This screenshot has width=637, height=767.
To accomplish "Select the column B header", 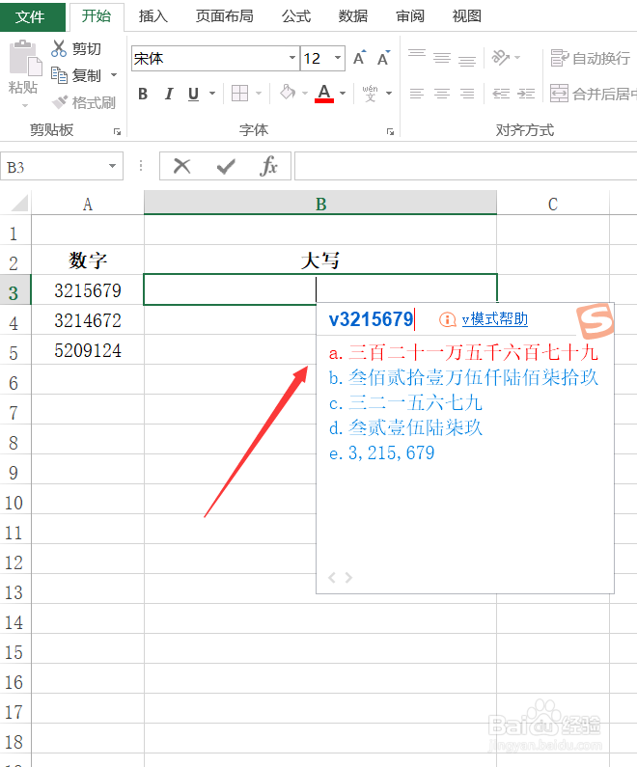I will (320, 204).
